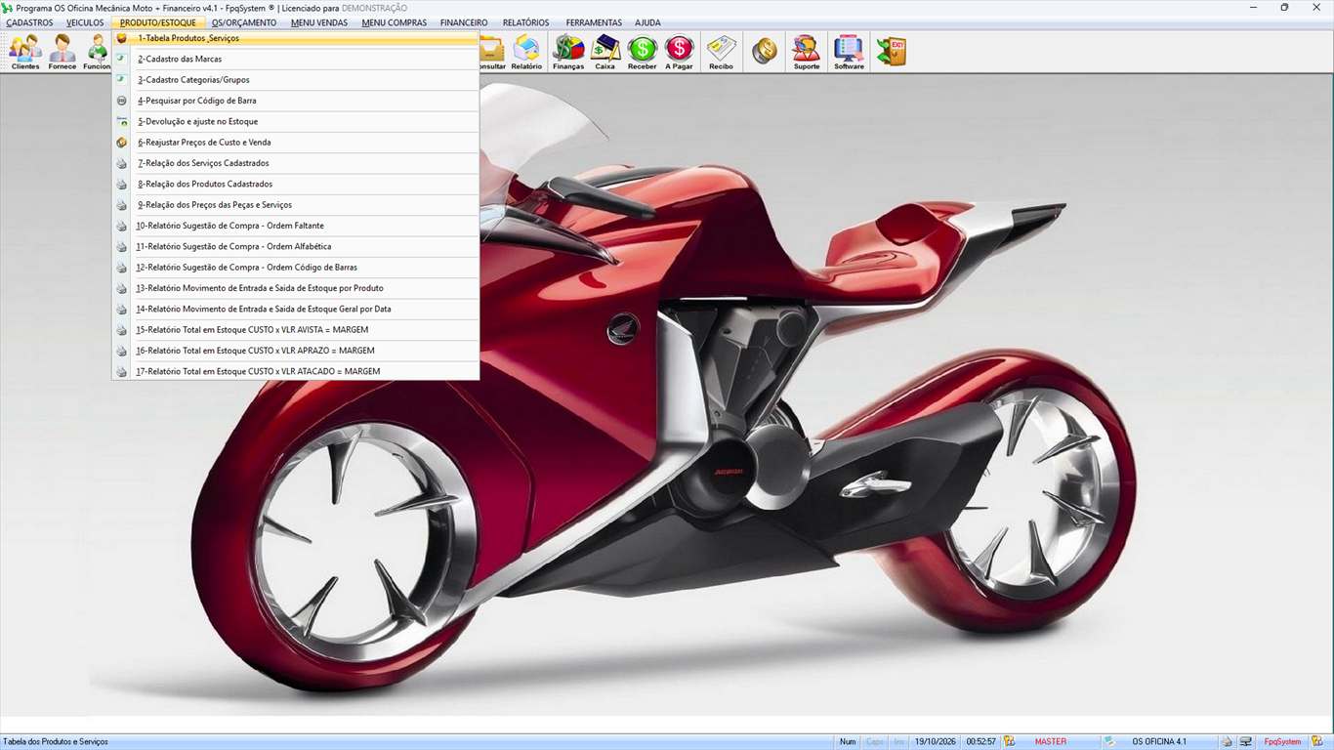
Task: Choose 3-Cadastro Categorias/Grupos
Action: tap(296, 80)
